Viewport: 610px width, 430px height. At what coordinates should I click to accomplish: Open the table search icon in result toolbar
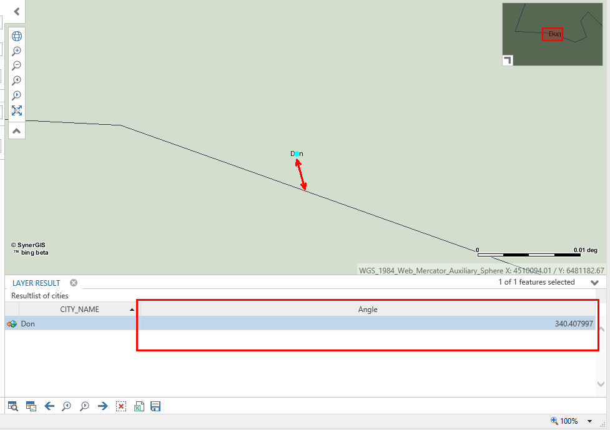12,406
